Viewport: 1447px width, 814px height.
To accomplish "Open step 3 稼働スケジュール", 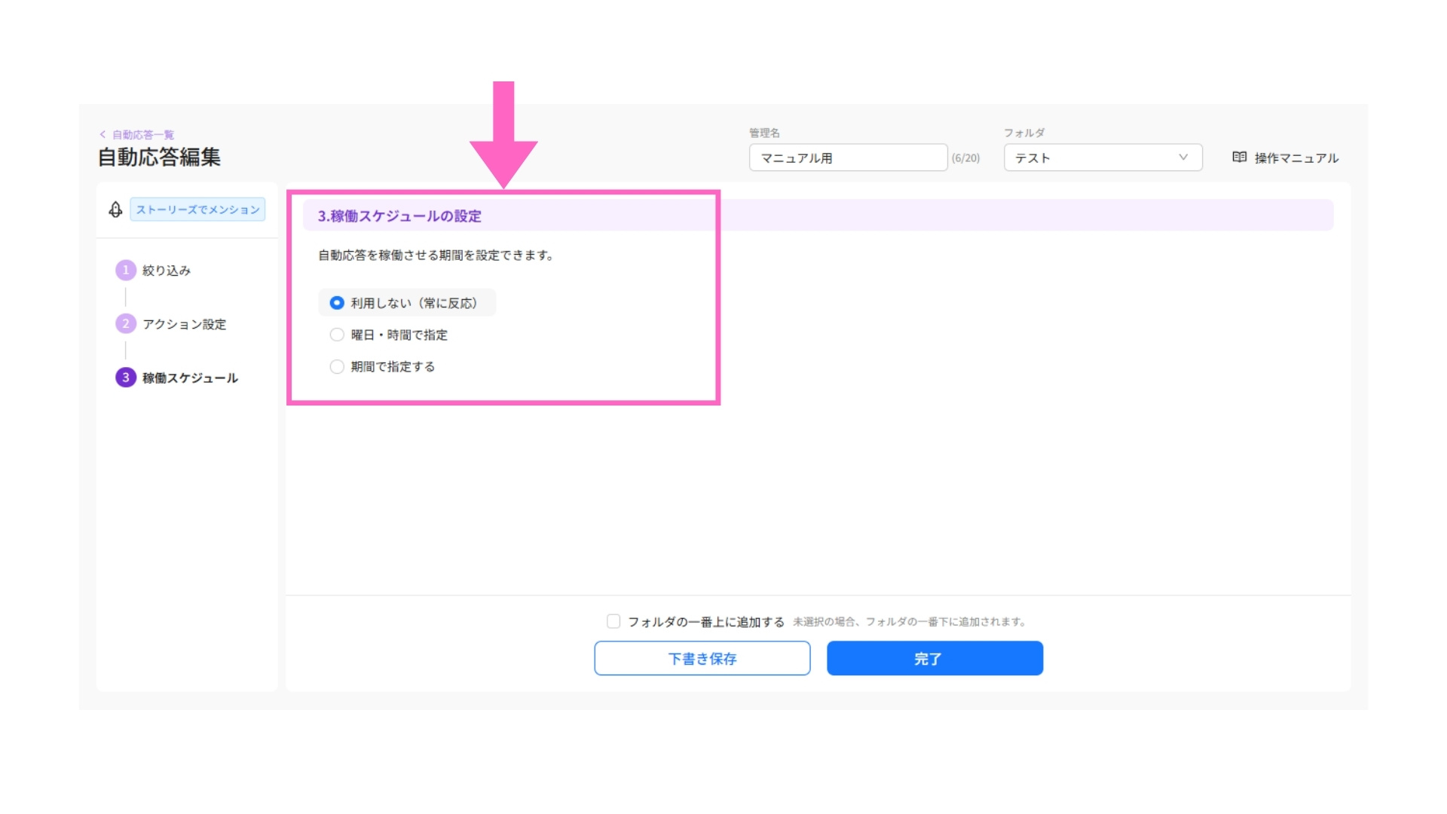I will coord(176,378).
